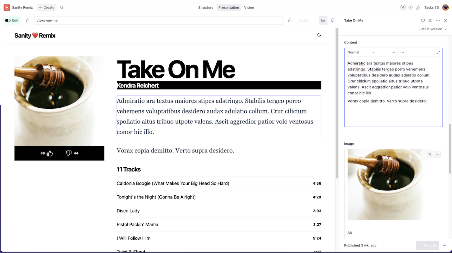Click the Published 3 wk. ago status
The height and width of the screenshot is (253, 452).
(x=360, y=245)
